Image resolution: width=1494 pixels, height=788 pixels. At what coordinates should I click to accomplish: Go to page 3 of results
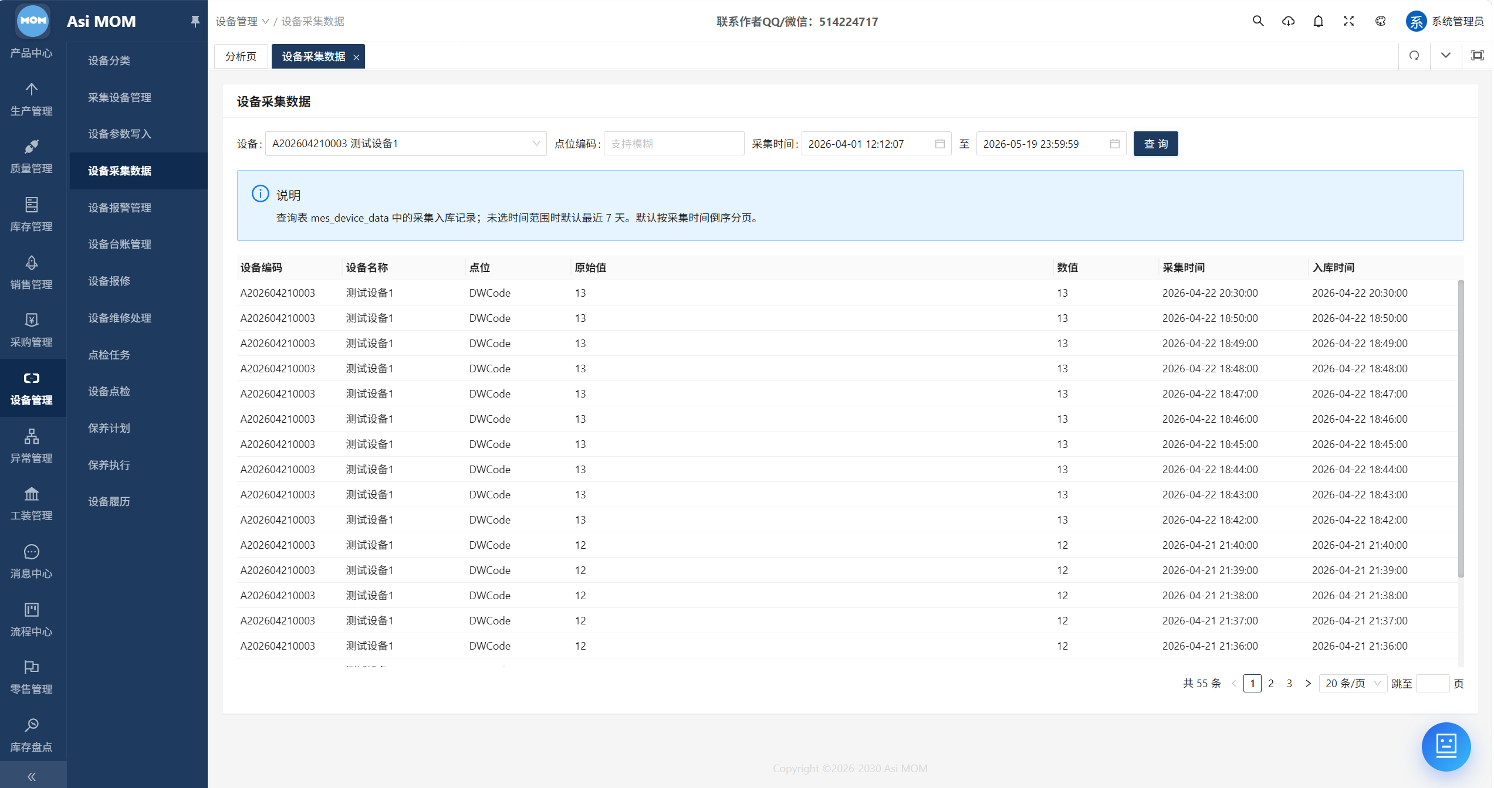pos(1290,683)
